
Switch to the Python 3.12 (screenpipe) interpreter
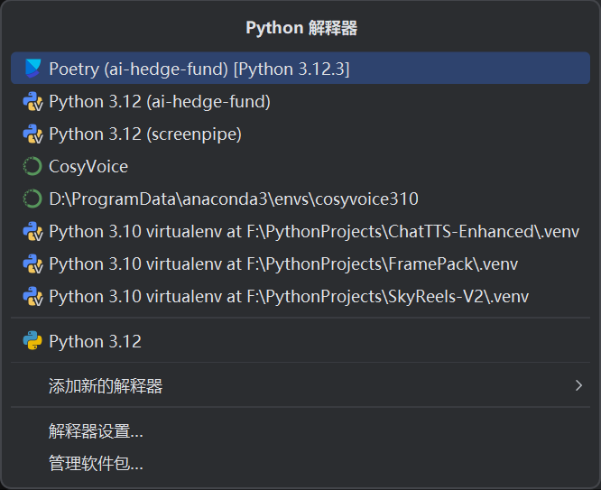[x=300, y=134]
